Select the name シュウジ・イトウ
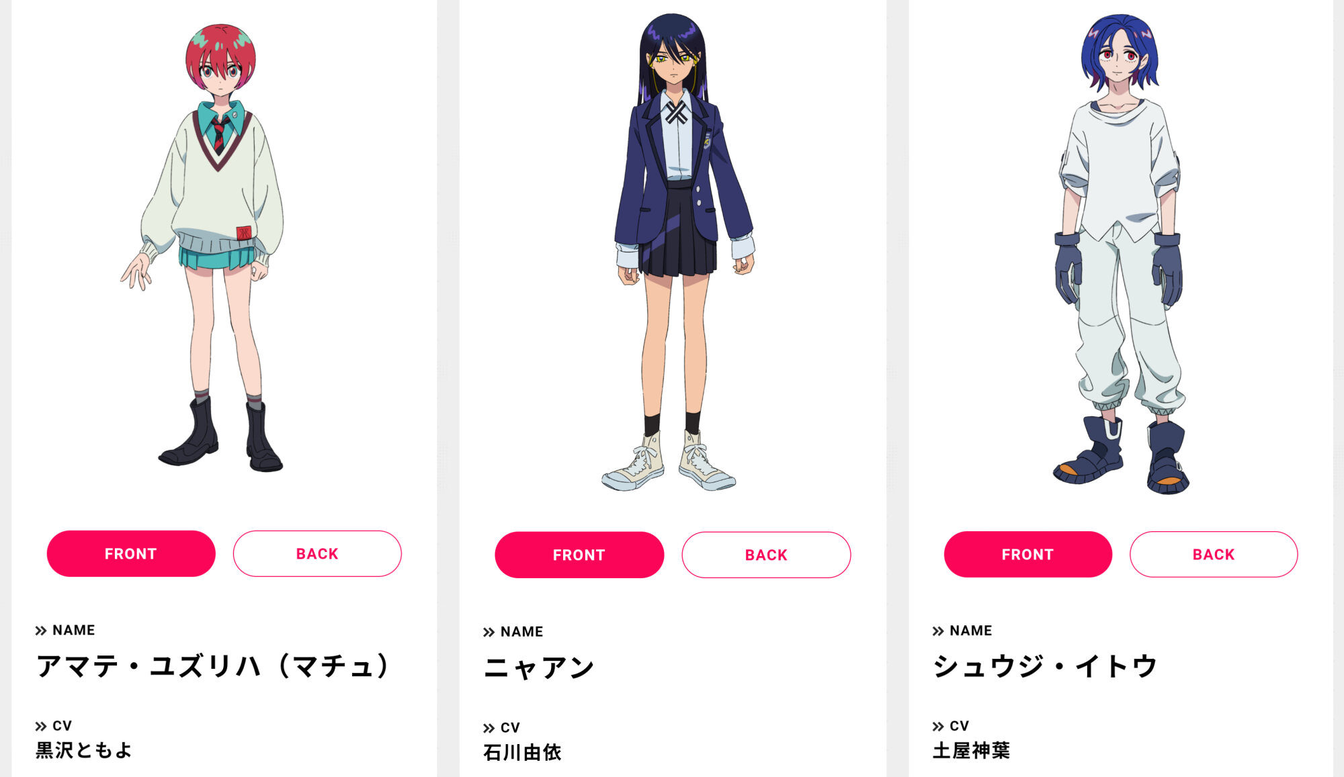 [1045, 666]
